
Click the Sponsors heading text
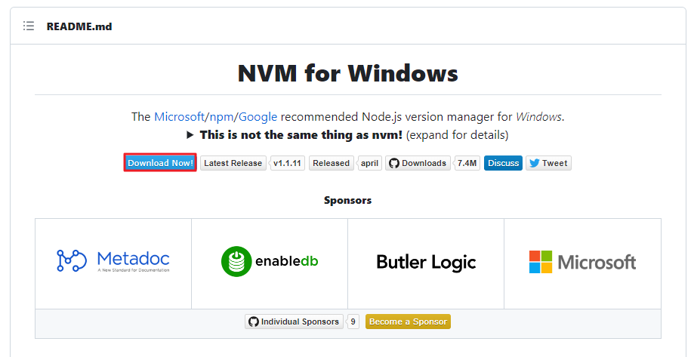pos(348,201)
